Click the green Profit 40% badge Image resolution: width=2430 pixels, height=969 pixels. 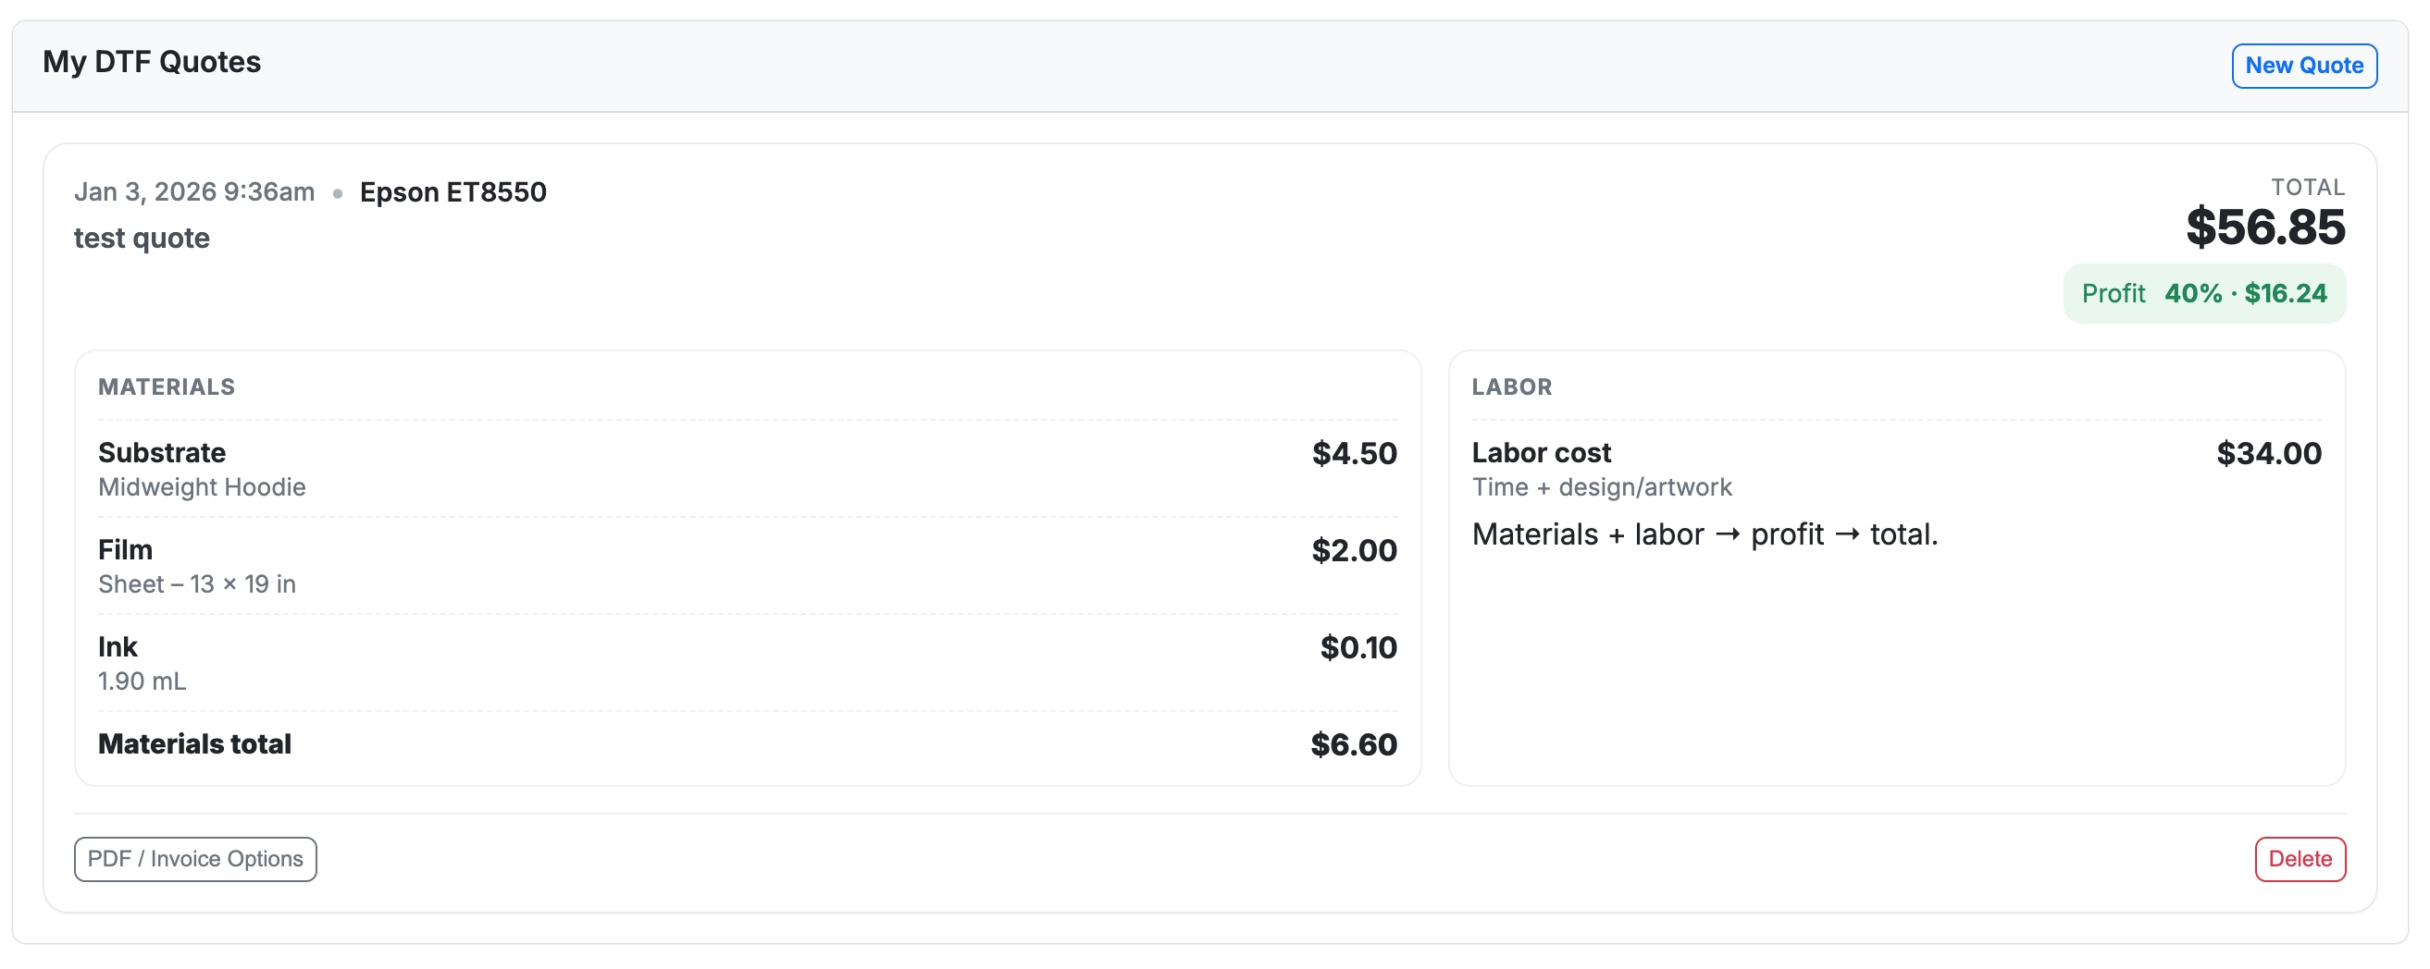click(x=2203, y=294)
